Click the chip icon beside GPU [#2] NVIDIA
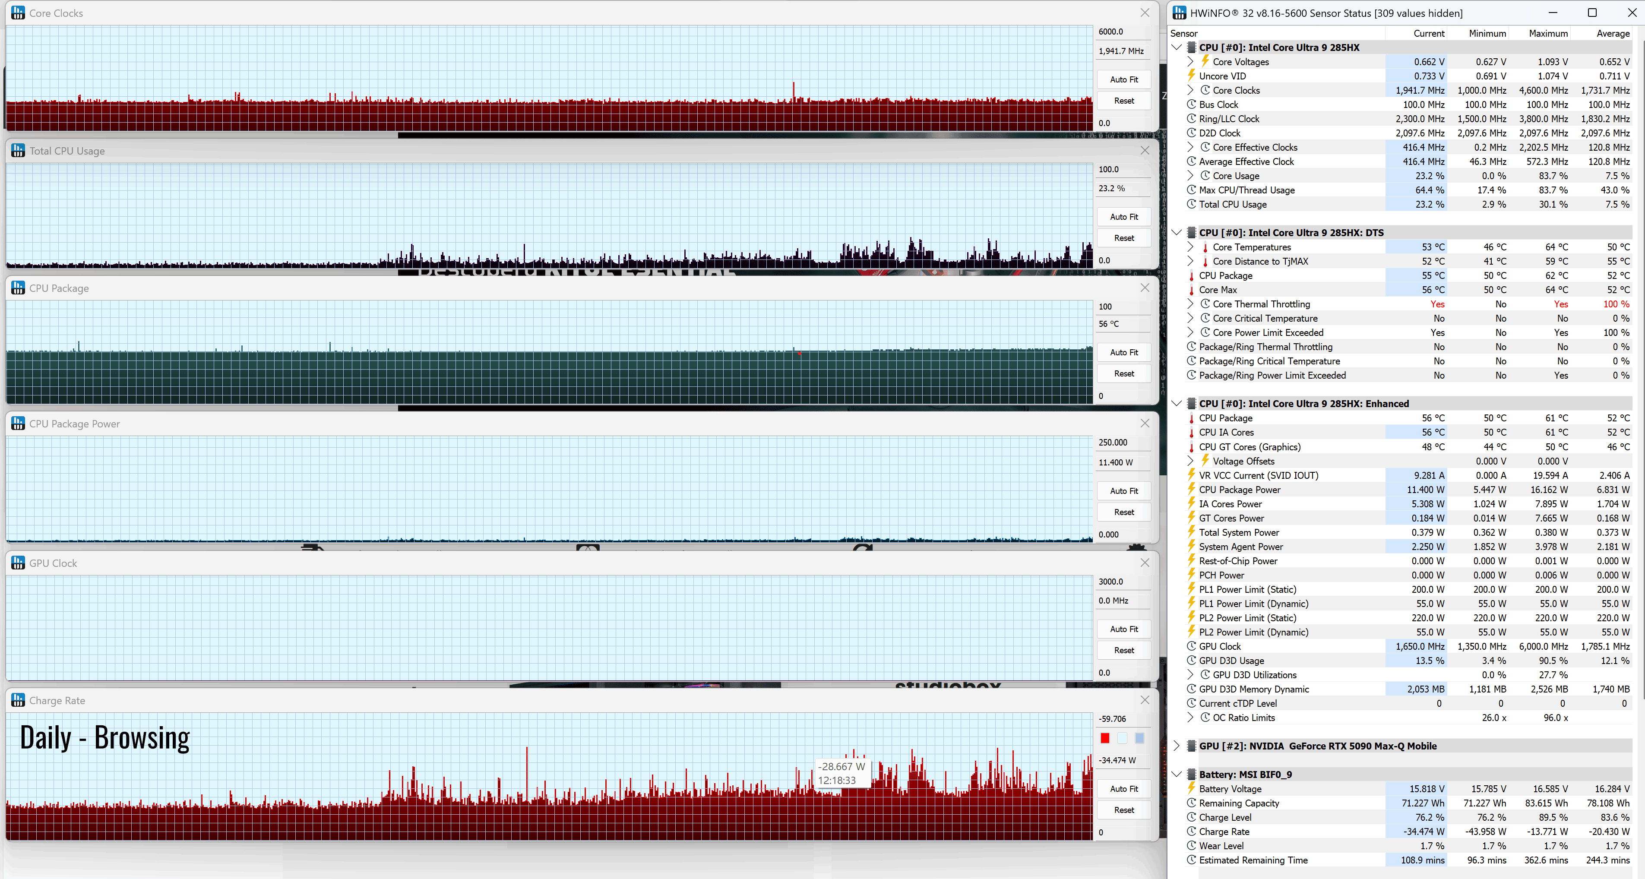Viewport: 1645px width, 879px height. point(1191,746)
